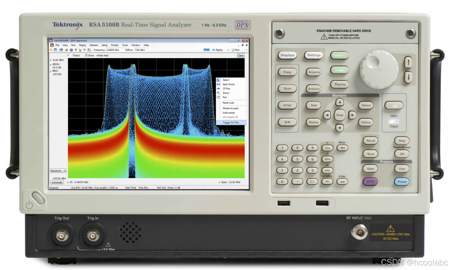
Task: Click the purple DPX front-panel key
Action: click(370, 182)
